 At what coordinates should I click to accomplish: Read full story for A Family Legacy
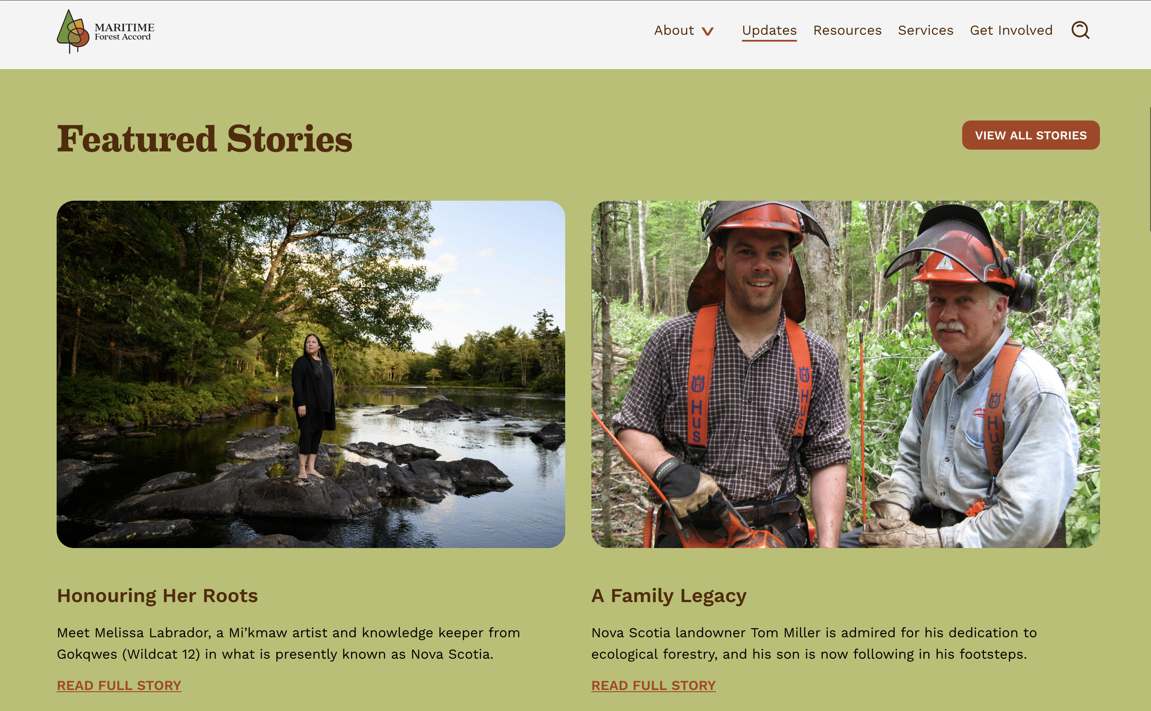(x=653, y=686)
